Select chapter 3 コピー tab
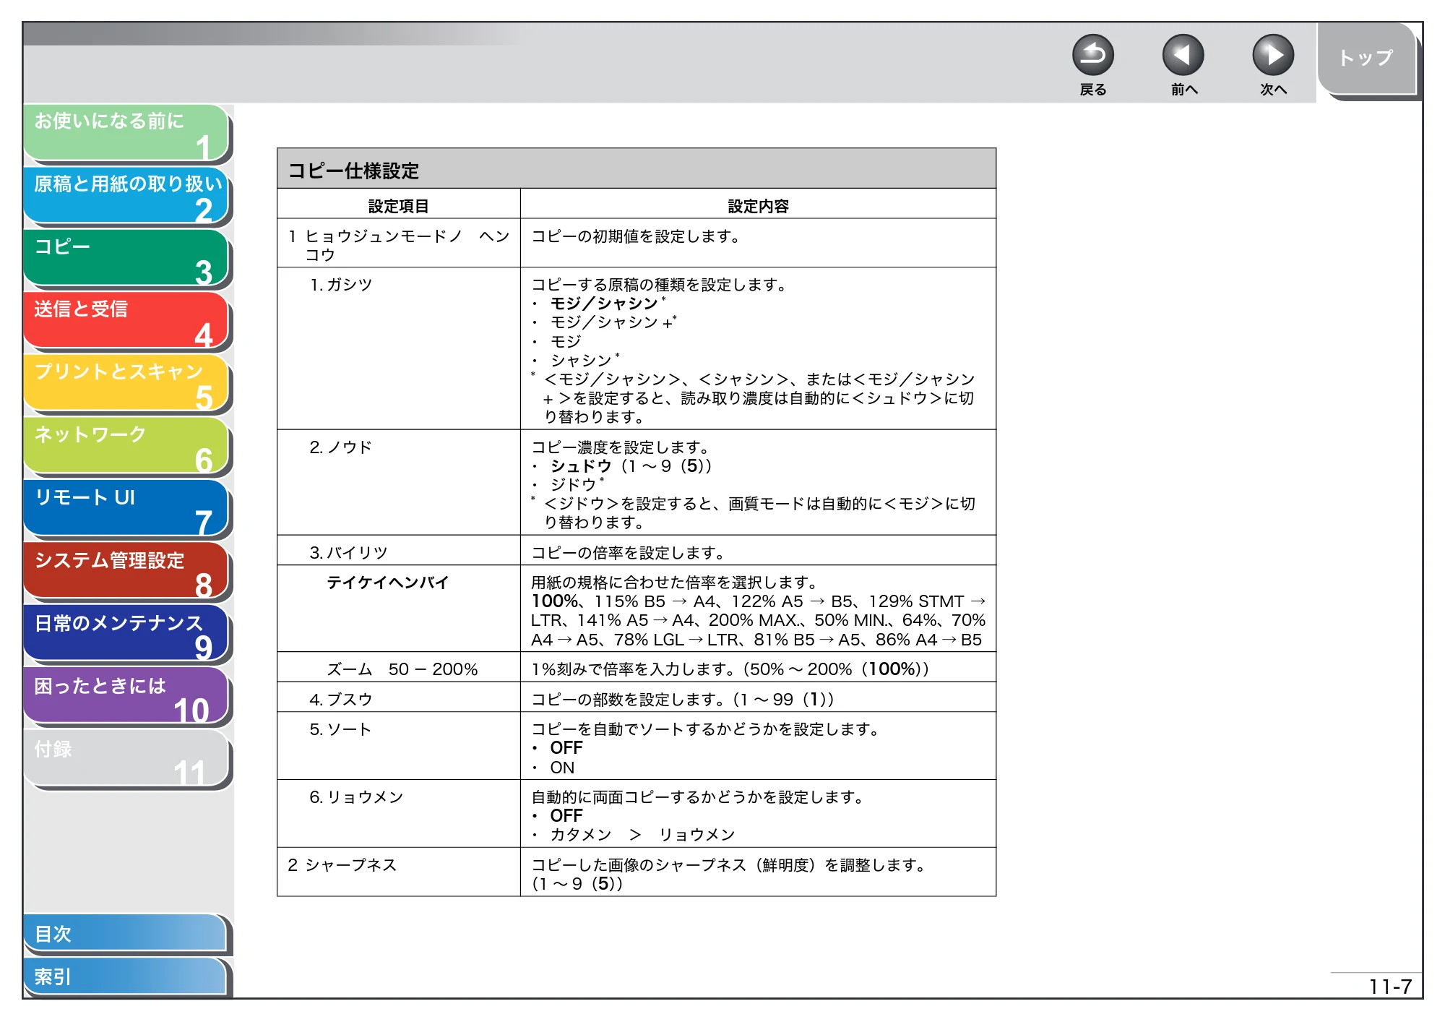 [x=126, y=258]
